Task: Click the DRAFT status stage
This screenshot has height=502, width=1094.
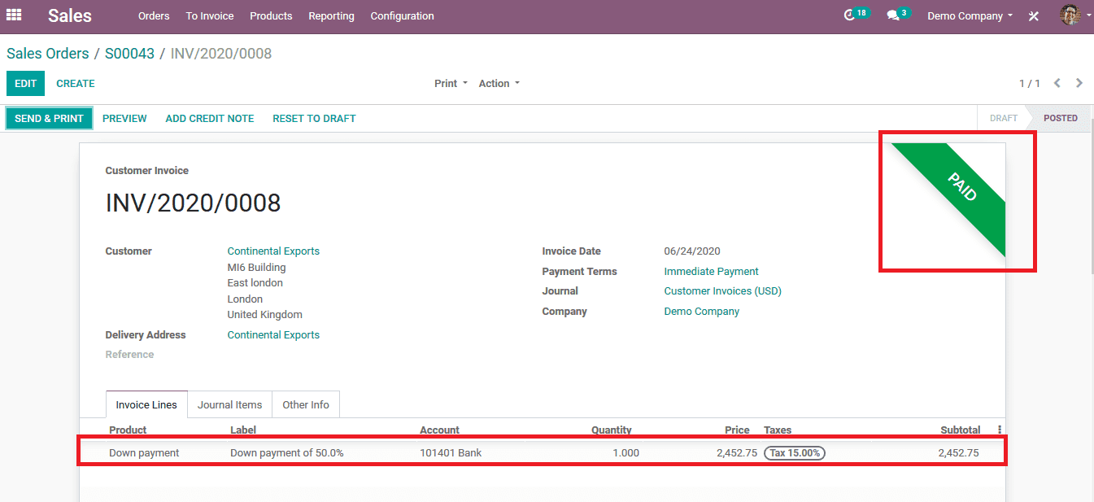Action: [x=1004, y=118]
